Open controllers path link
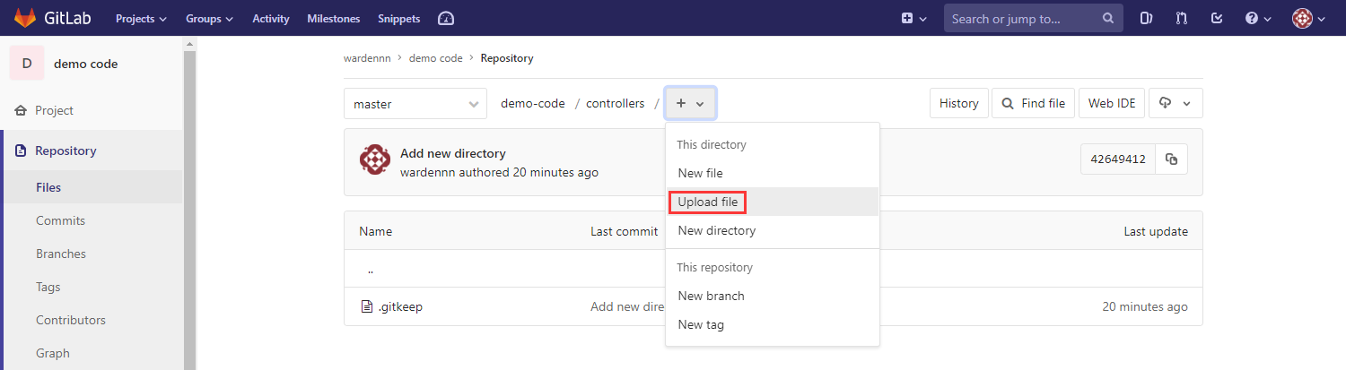The image size is (1346, 370). click(616, 104)
